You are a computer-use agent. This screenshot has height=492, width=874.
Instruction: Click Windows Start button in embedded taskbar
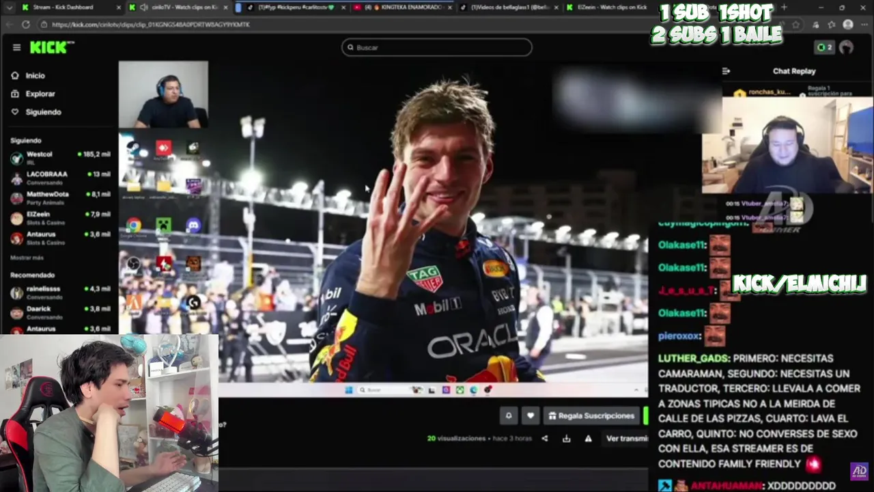(x=349, y=390)
